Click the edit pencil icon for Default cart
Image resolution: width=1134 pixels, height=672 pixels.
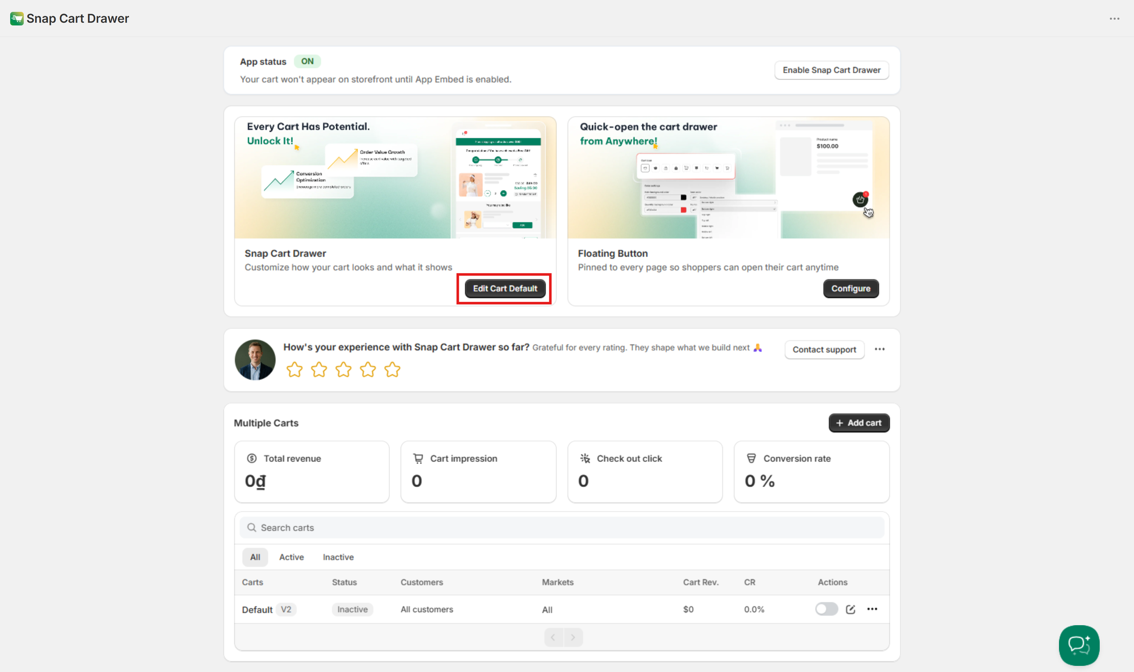[x=850, y=610]
